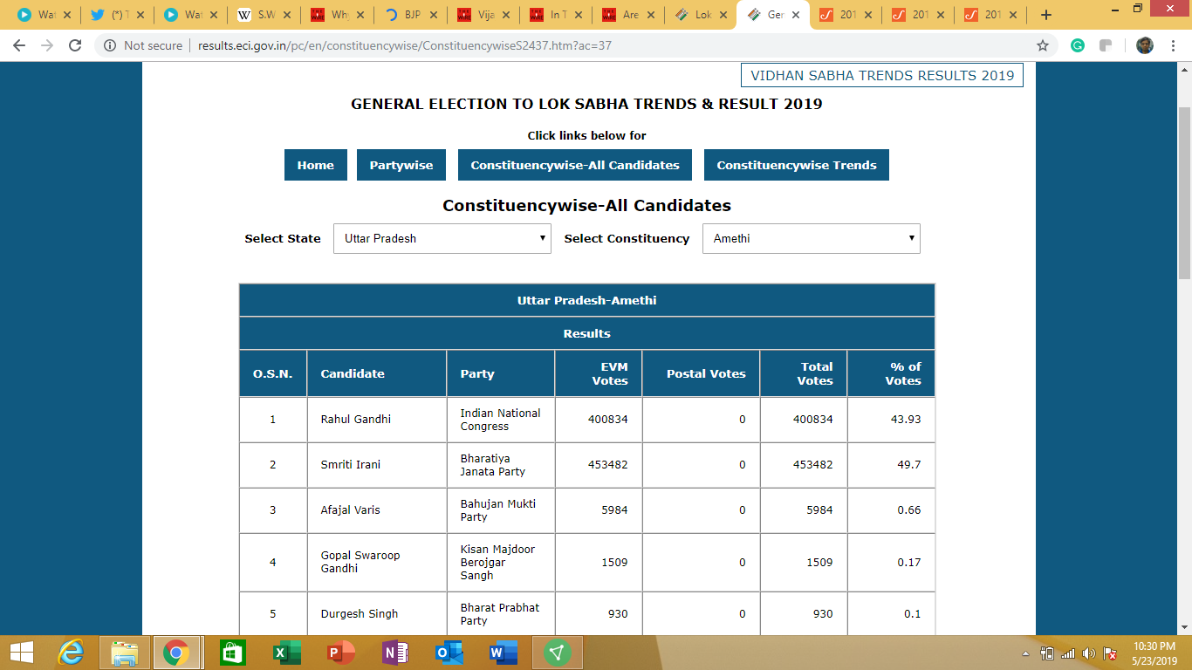Open the Select Constituency dropdown

(812, 238)
